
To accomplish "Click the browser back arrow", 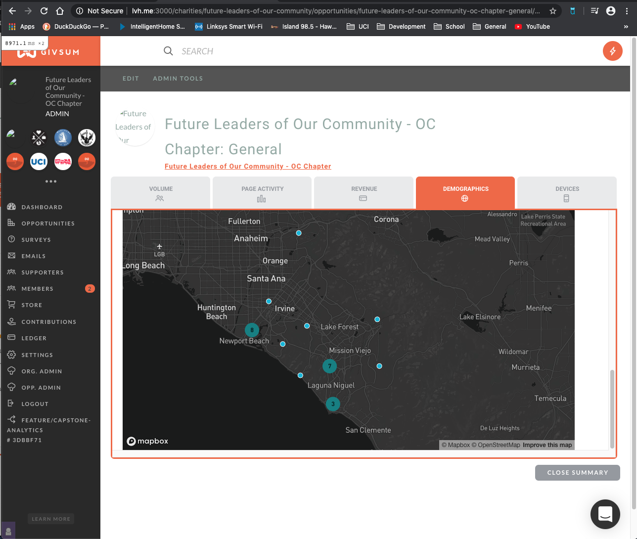I will click(12, 11).
